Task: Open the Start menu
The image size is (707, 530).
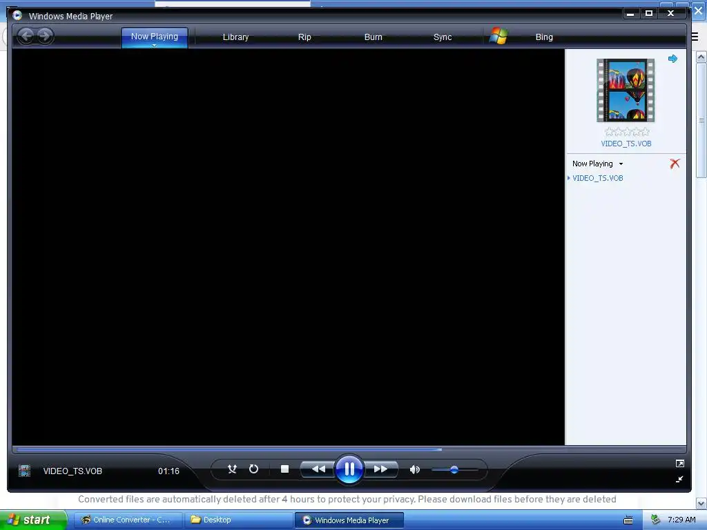Action: pyautogui.click(x=33, y=520)
